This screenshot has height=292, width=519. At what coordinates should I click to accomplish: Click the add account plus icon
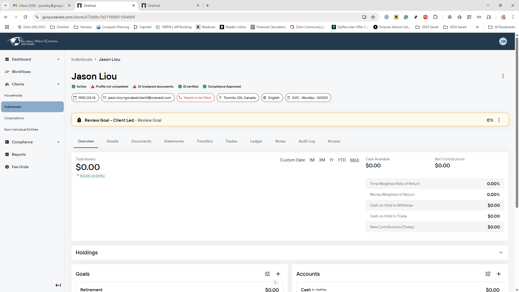tap(499, 274)
